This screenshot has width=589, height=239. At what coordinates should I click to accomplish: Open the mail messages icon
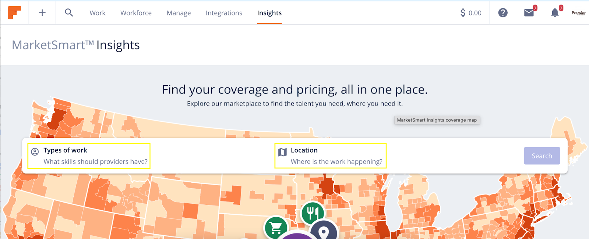click(x=529, y=13)
